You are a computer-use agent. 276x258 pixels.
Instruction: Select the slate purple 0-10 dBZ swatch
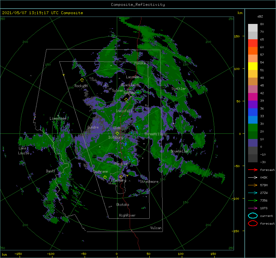pyautogui.click(x=253, y=143)
